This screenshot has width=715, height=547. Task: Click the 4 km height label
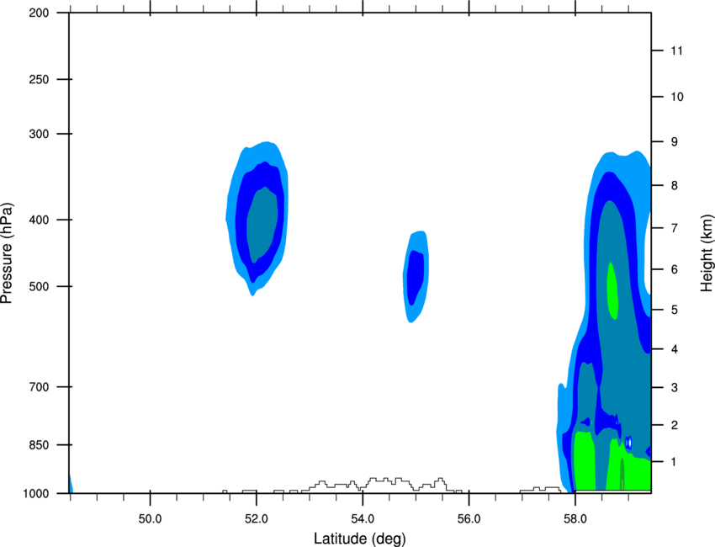(675, 349)
